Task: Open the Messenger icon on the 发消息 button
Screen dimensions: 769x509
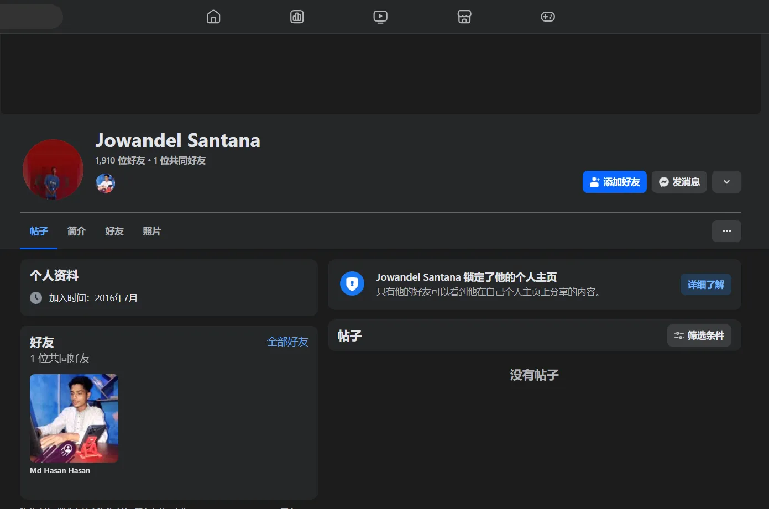Action: [x=664, y=181]
